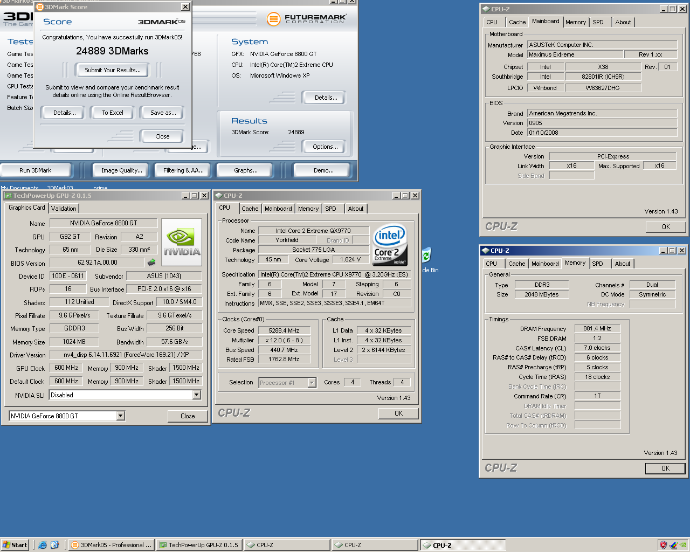Click the Driver Version field in GPU-Z

pos(126,355)
